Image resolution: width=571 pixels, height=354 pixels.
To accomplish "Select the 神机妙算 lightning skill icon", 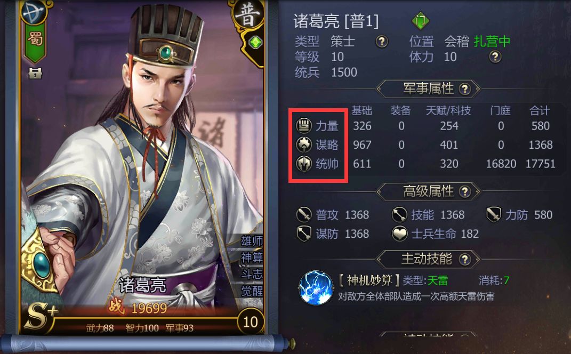I will tap(316, 287).
